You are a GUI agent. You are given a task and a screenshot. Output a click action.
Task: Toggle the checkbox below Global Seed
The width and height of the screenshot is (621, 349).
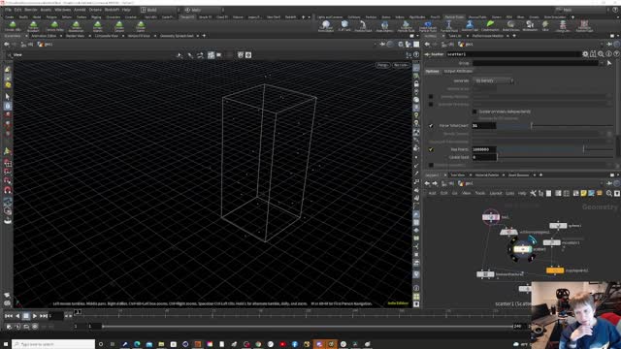[431, 165]
